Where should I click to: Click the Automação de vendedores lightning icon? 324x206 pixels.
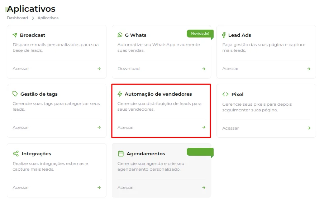(120, 94)
